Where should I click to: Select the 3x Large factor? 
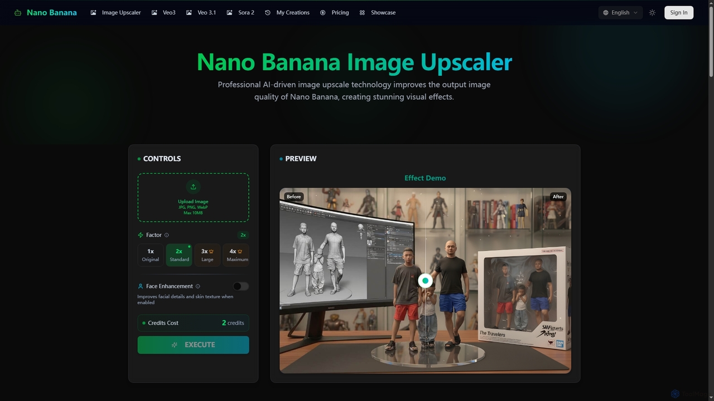click(x=207, y=255)
